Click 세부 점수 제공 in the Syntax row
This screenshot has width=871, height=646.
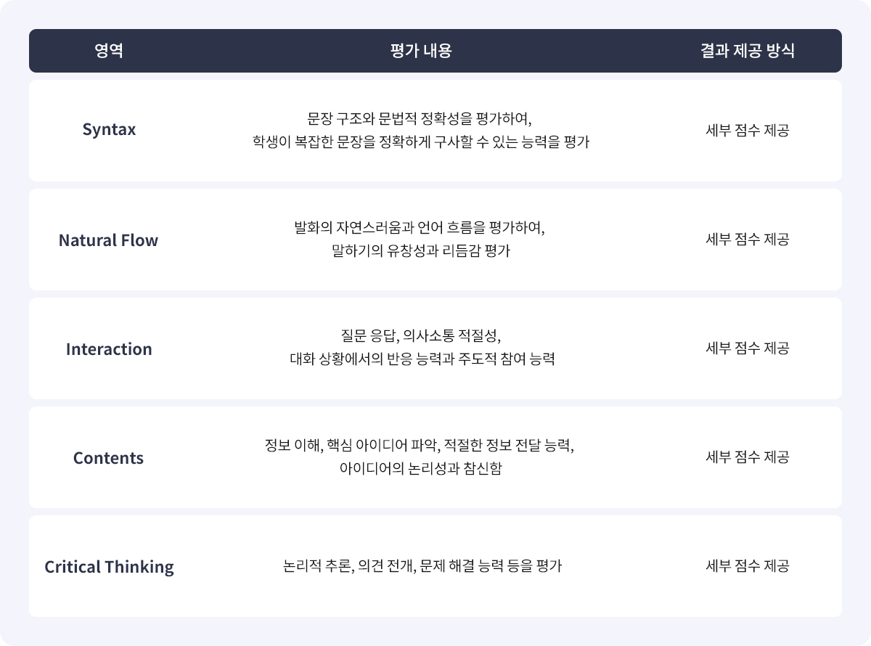click(747, 131)
